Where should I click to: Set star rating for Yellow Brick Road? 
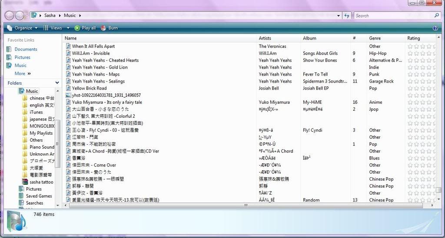point(422,88)
